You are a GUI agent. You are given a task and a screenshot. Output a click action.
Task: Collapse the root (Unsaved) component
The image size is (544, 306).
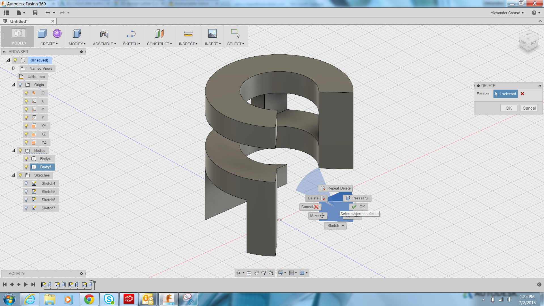tap(8, 60)
